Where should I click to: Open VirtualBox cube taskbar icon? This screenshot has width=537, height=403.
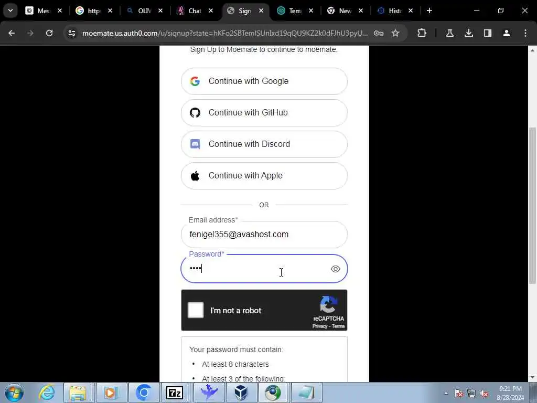241,393
